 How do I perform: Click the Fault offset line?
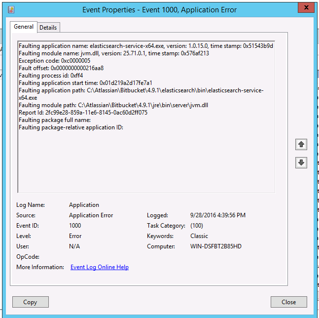pos(61,68)
